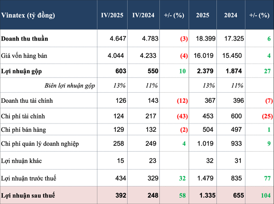
Task: Select the value "504" in Chi phí bán hàng
Action: coord(208,129)
